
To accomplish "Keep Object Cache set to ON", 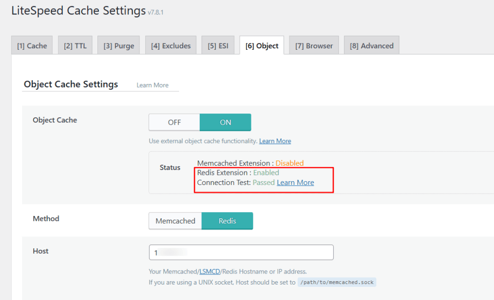I will 225,122.
